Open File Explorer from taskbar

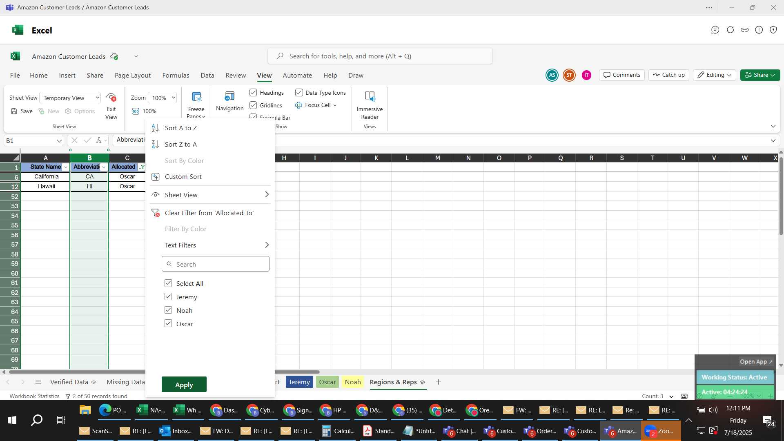click(x=85, y=410)
